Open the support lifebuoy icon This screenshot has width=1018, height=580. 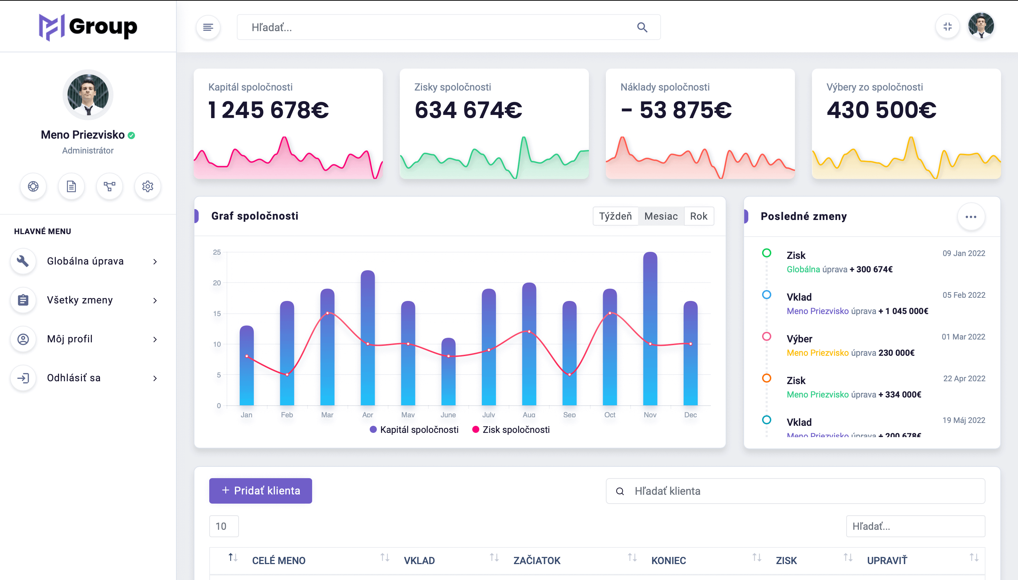pos(33,186)
